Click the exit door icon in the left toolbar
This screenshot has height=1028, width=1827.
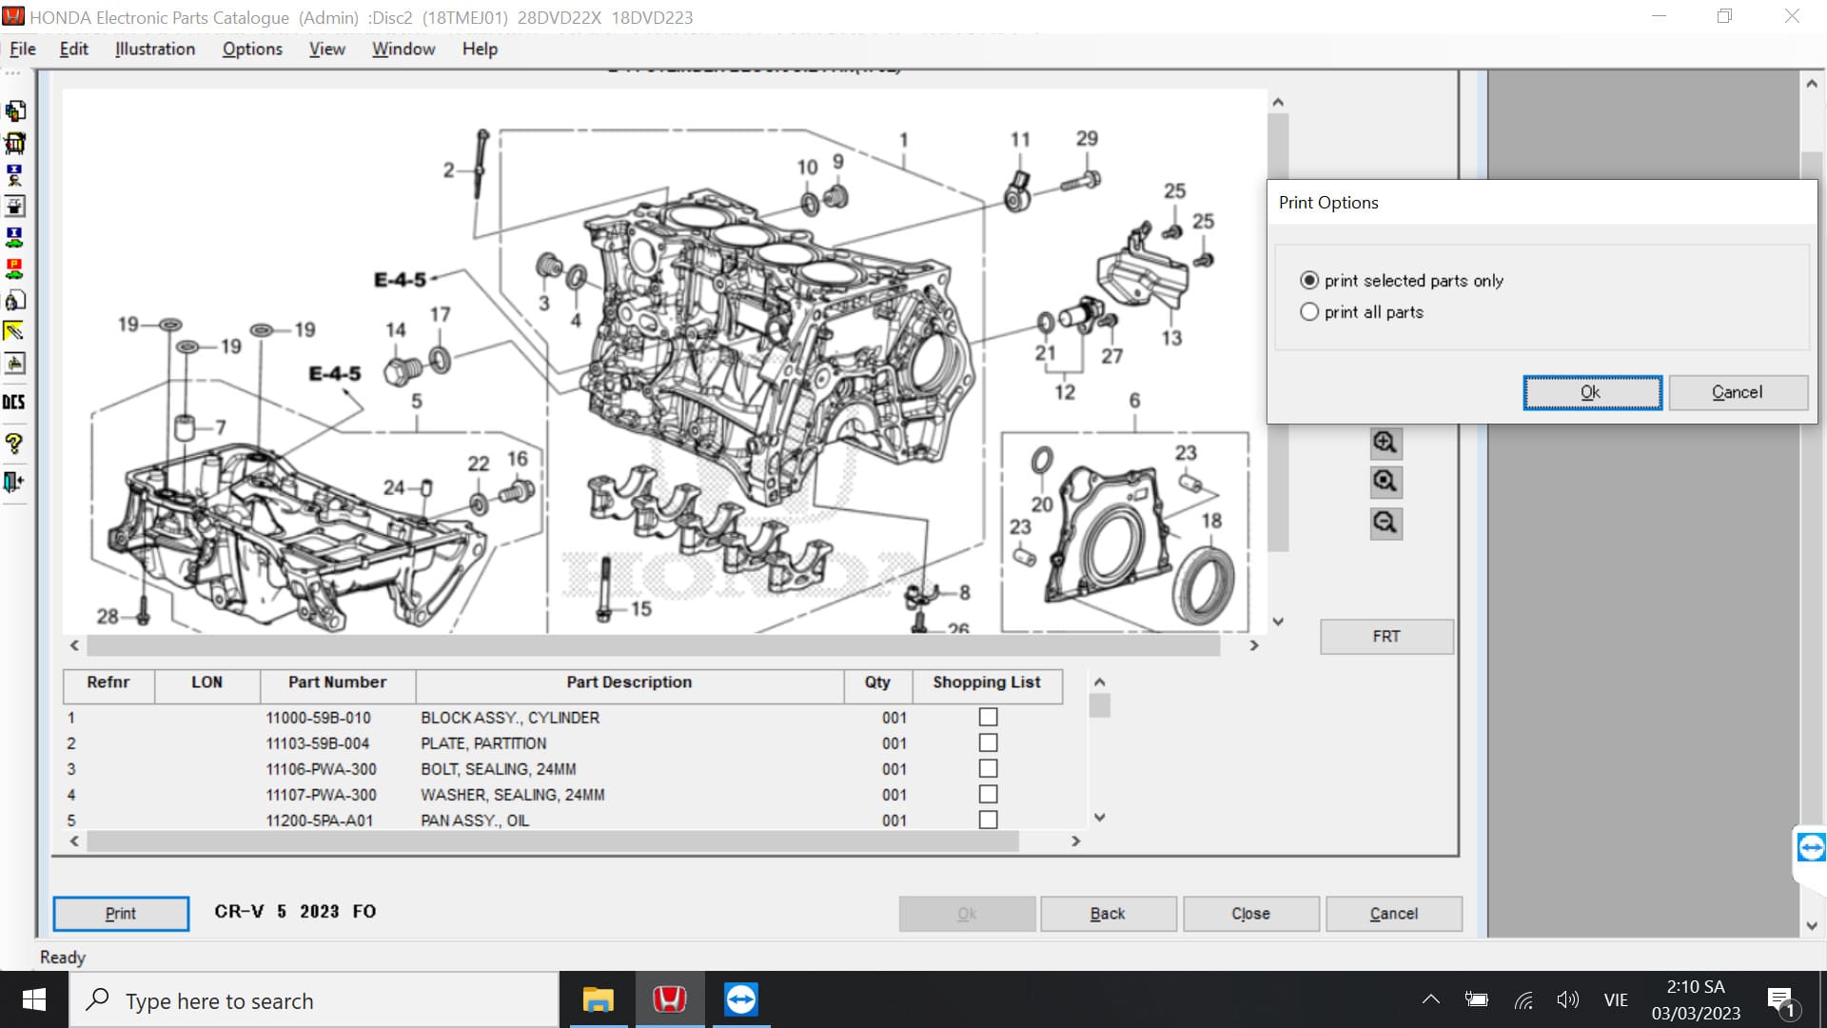tap(14, 482)
